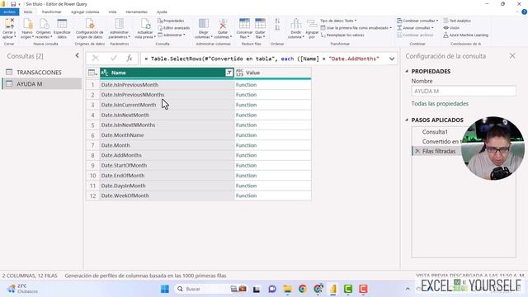Click Cerrar y aplicar icon
The height and width of the screenshot is (297, 528).
(x=9, y=24)
